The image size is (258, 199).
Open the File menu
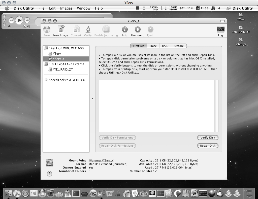coord(42,8)
